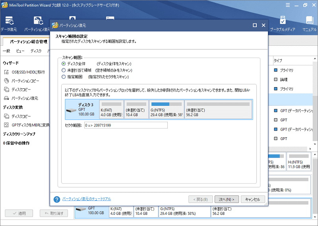Click the GPTディスクをMBRに変換 text link
The image size is (318, 226).
[x=31, y=125]
